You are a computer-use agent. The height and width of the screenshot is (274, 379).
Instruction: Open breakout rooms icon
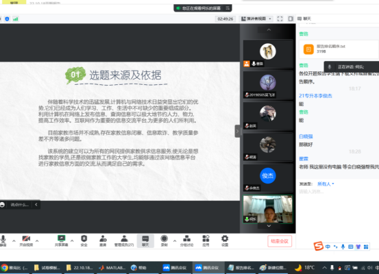pos(186,240)
